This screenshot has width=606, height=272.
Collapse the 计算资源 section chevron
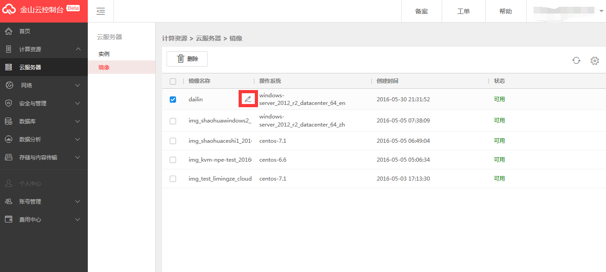pyautogui.click(x=78, y=49)
